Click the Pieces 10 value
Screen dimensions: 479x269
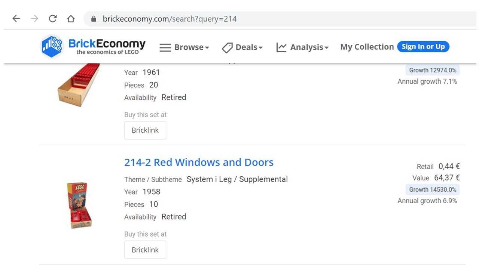coord(153,204)
